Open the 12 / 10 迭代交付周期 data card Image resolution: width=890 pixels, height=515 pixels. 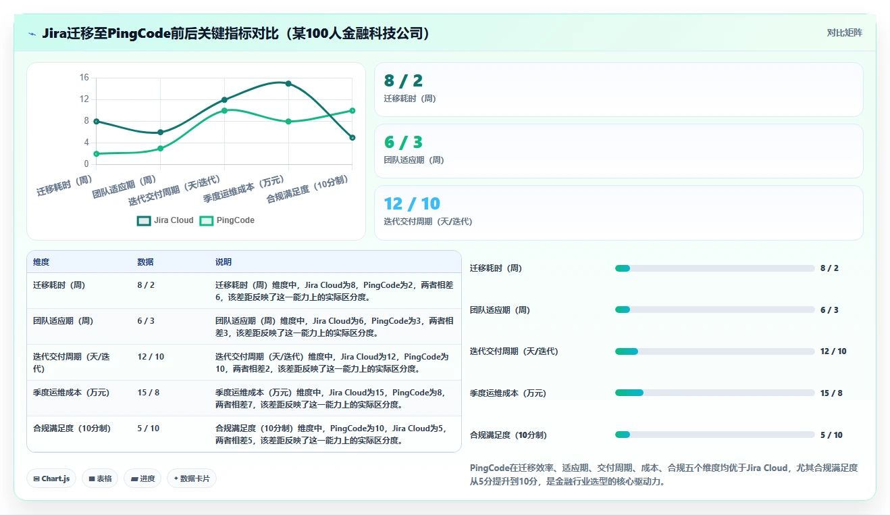[x=619, y=213]
